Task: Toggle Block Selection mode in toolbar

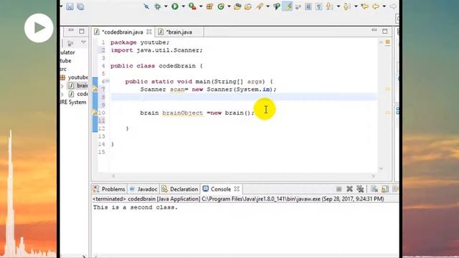Action: (308, 6)
